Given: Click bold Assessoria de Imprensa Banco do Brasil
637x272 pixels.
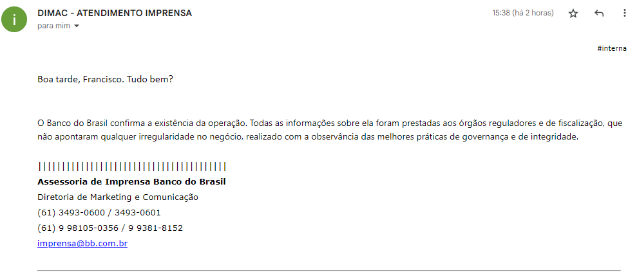Looking at the screenshot, I should click(x=131, y=181).
